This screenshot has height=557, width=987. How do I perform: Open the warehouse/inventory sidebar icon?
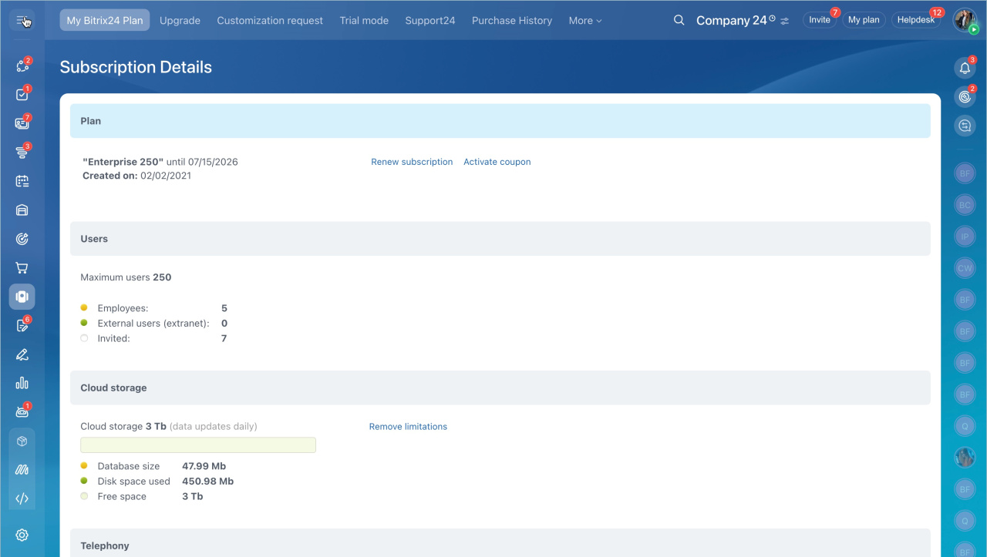[x=22, y=210]
